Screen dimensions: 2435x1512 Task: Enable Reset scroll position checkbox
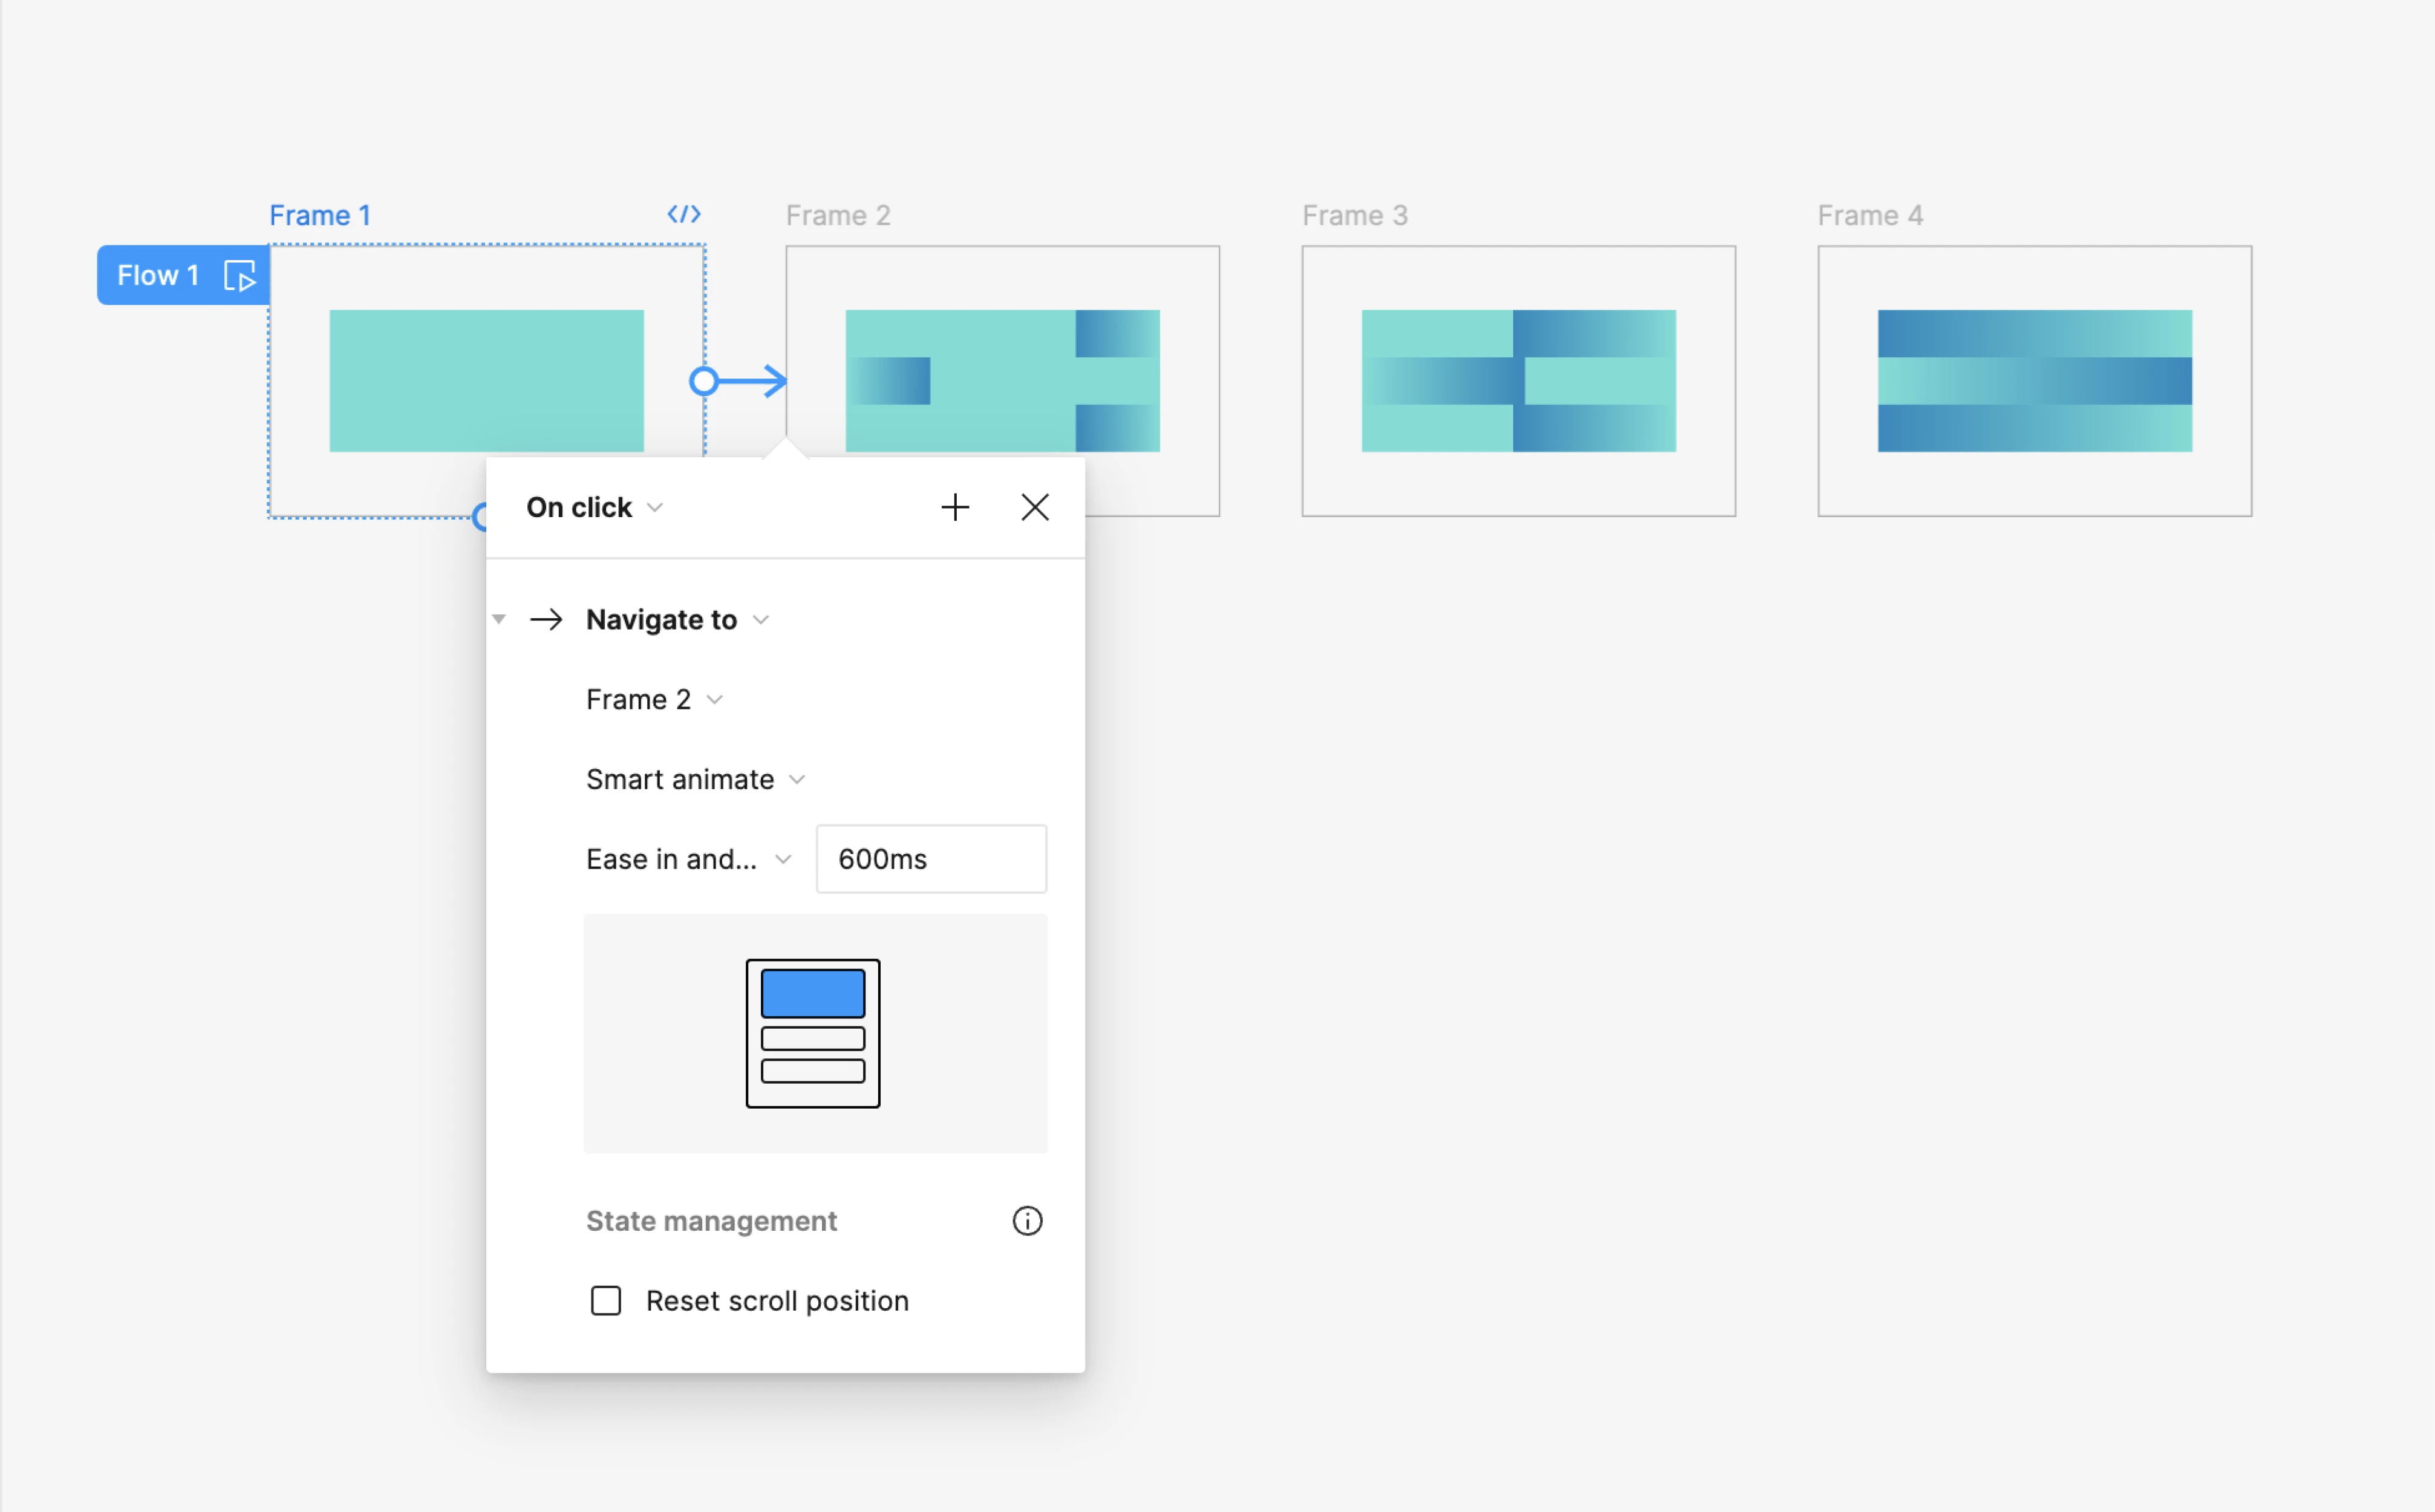[606, 1301]
